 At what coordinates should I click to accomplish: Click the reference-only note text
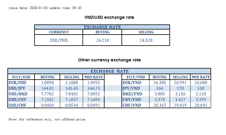(x=47, y=120)
